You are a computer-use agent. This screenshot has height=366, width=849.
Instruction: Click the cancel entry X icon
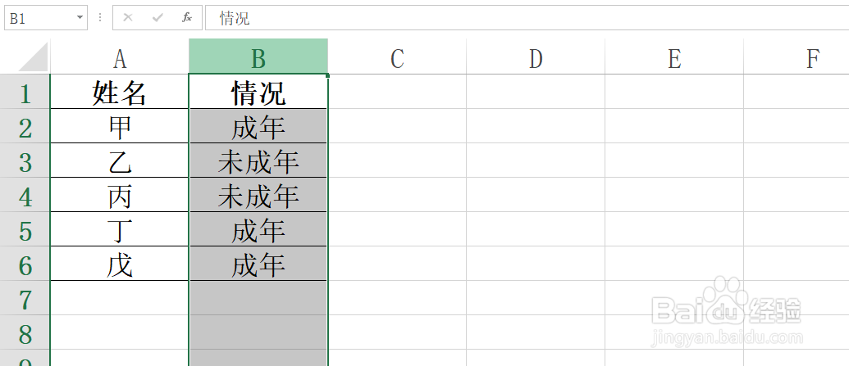128,18
